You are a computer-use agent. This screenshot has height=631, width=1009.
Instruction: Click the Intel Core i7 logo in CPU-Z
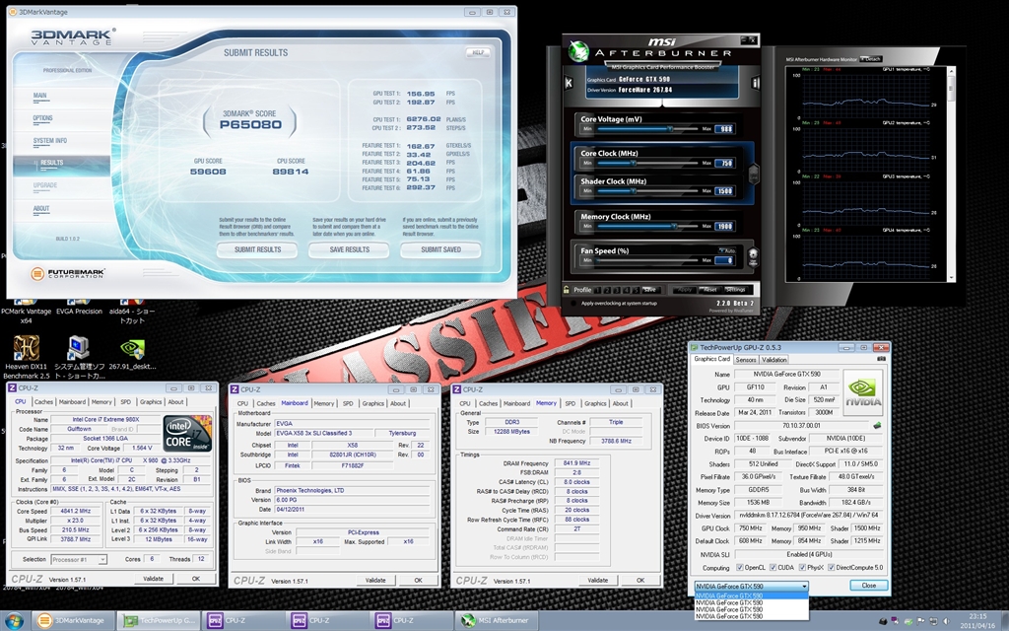(x=187, y=433)
